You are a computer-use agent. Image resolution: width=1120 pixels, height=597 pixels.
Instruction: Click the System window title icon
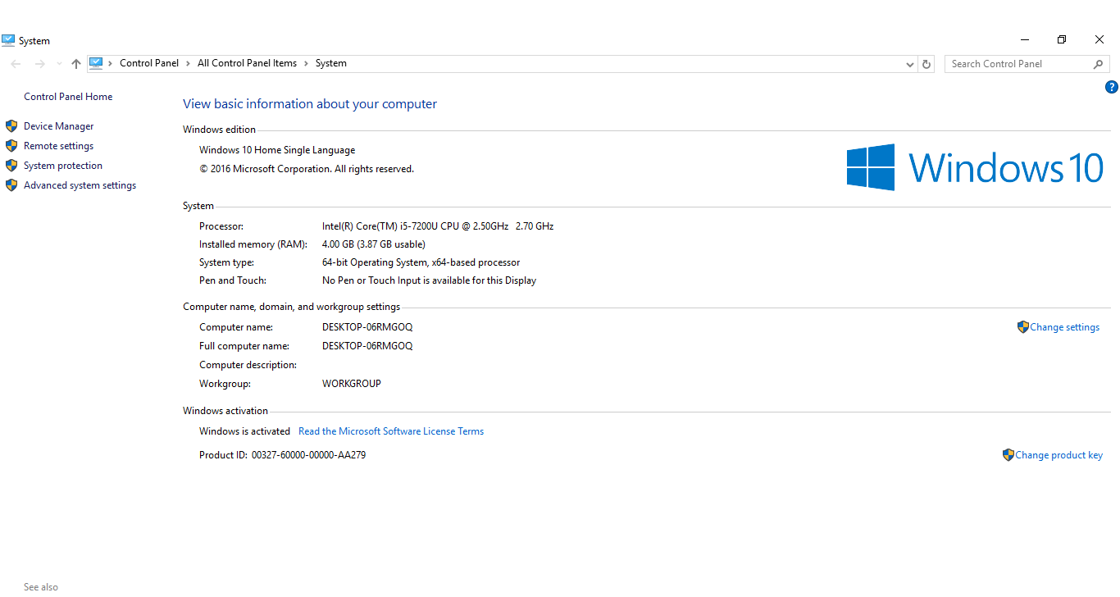coord(8,40)
